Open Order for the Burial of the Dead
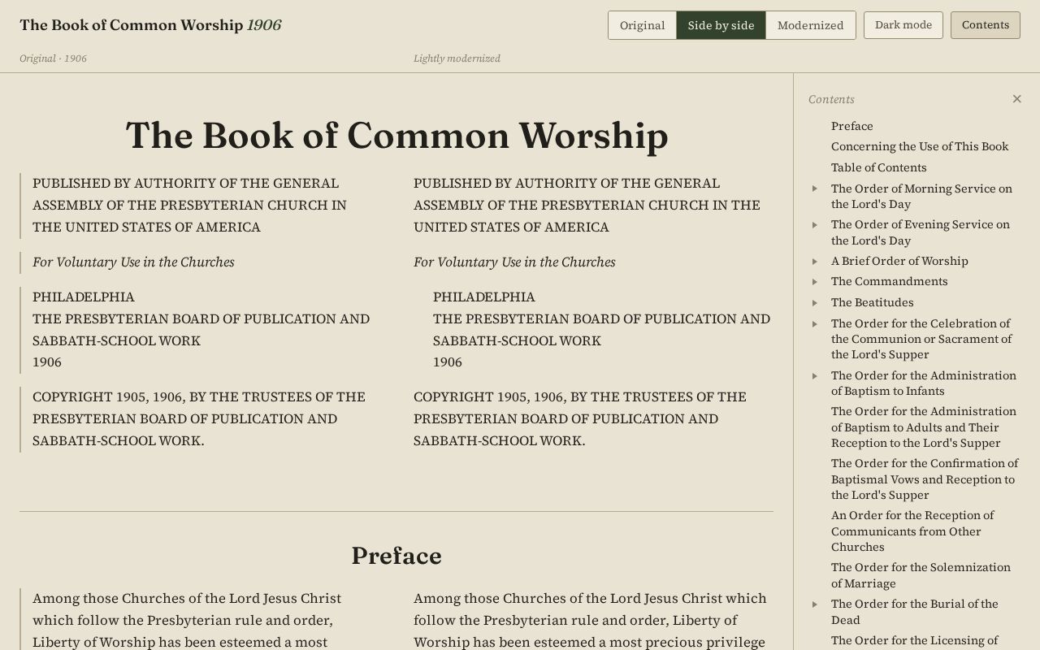This screenshot has height=650, width=1040. point(915,612)
